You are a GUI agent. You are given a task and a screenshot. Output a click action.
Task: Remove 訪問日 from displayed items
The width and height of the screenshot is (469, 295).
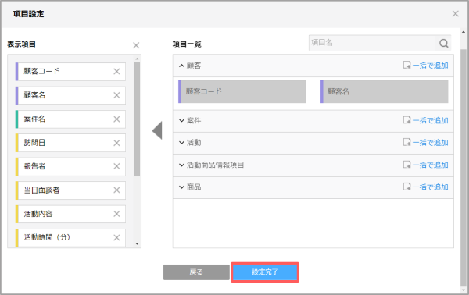tap(116, 143)
